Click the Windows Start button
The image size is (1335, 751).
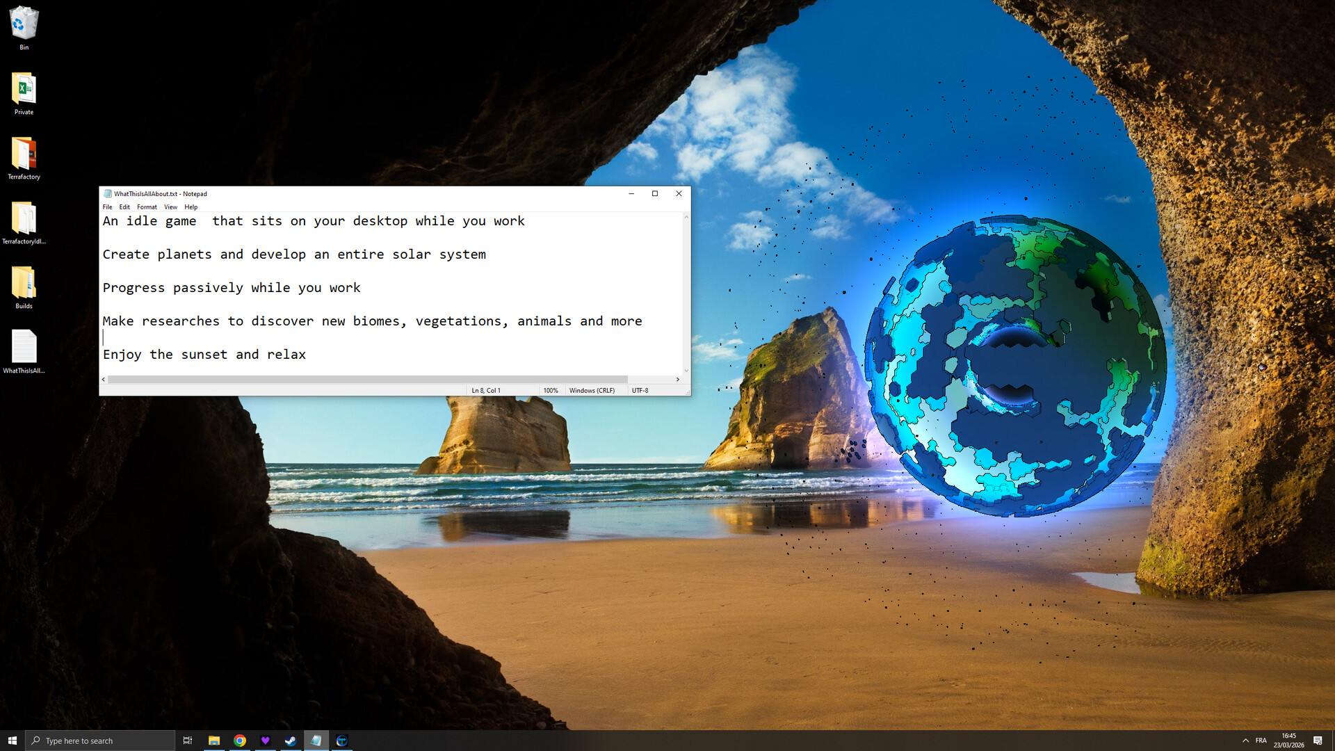[12, 741]
